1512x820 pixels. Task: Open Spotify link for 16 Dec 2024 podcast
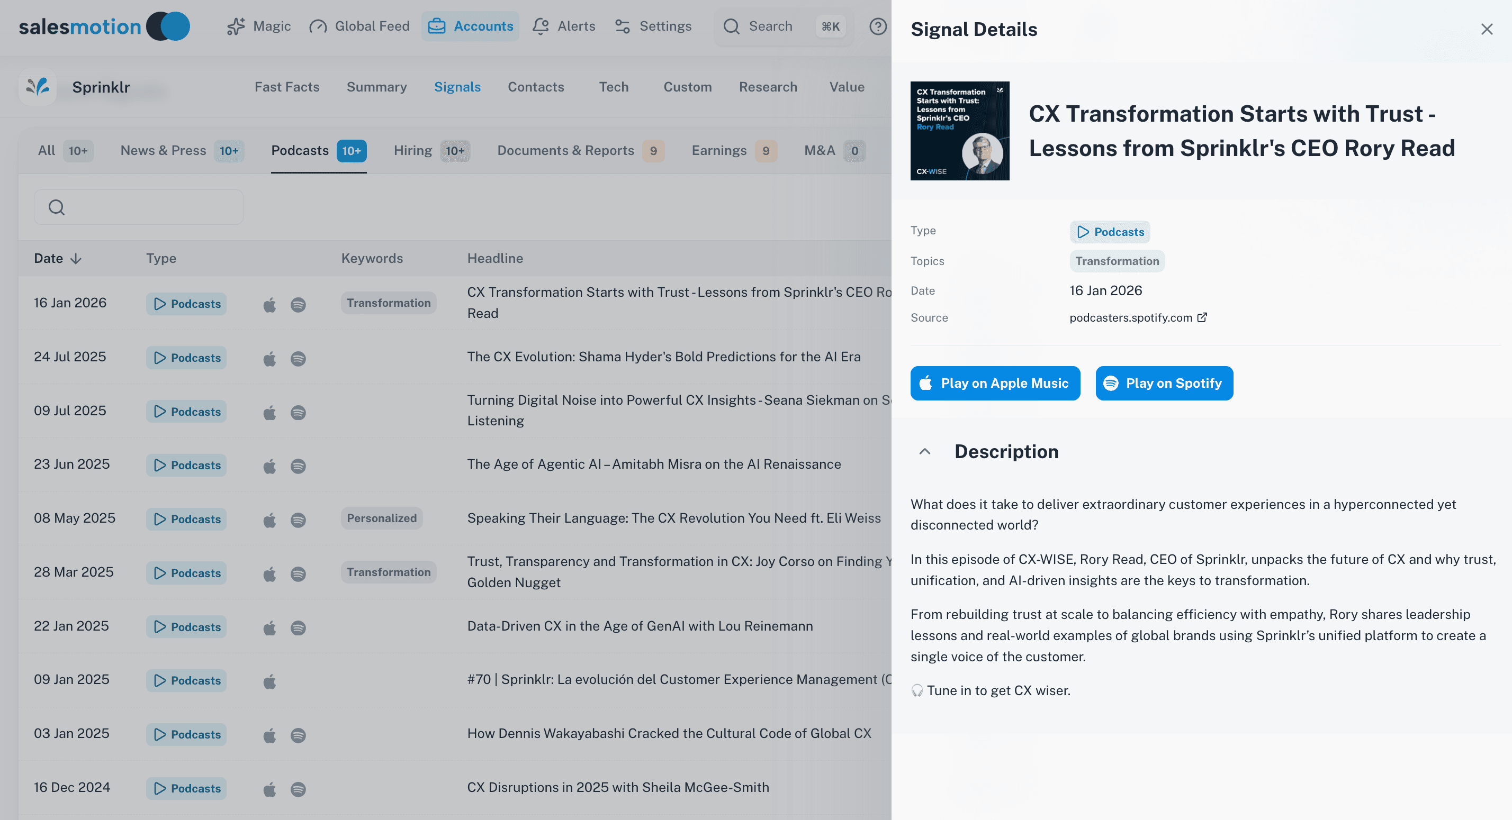tap(298, 789)
